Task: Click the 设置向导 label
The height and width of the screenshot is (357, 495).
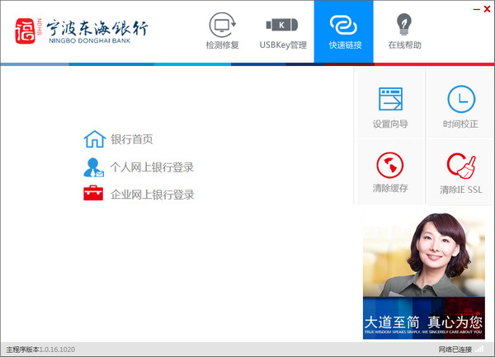Action: 390,124
